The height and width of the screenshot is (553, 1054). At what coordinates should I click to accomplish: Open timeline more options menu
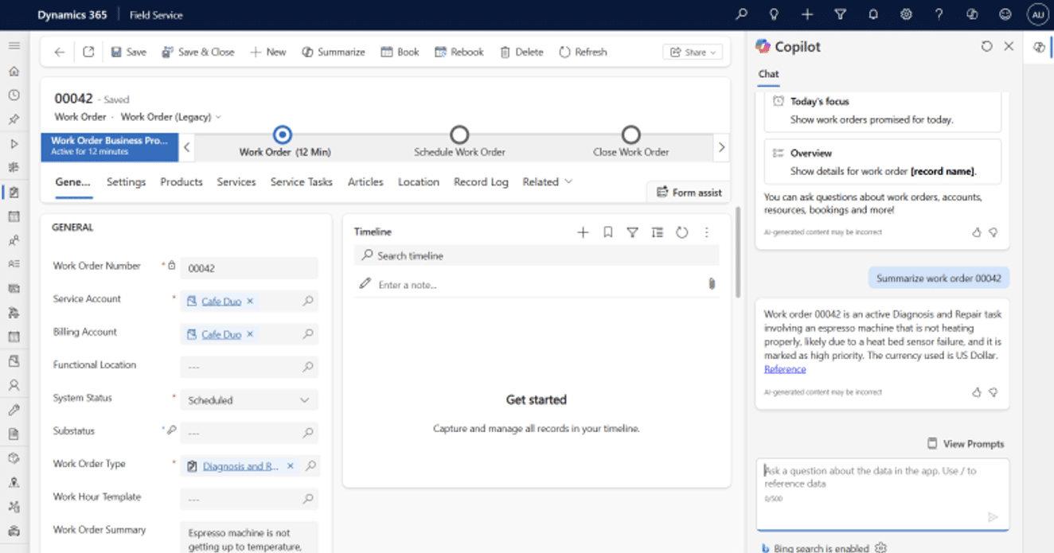[706, 232]
